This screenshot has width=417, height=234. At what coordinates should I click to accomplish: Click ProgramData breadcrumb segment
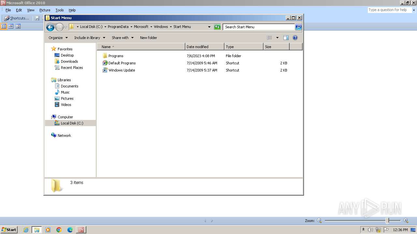click(118, 27)
